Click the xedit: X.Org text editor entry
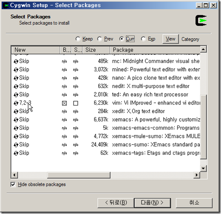 click(139, 111)
